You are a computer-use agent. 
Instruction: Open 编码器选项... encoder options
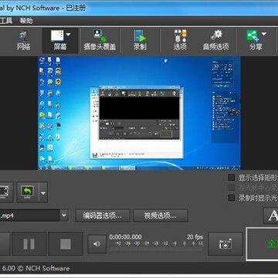103,215
